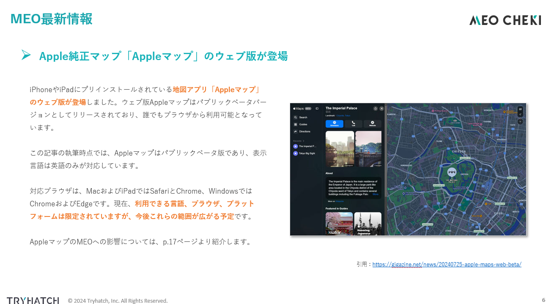The width and height of the screenshot is (546, 304).
Task: Click the About section heading
Action: click(329, 173)
